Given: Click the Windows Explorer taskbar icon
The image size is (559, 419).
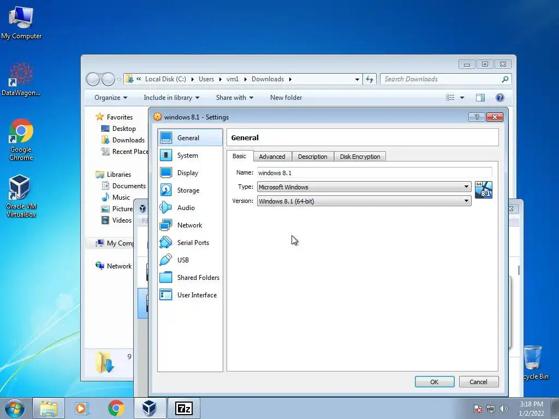Looking at the screenshot, I should (x=49, y=408).
